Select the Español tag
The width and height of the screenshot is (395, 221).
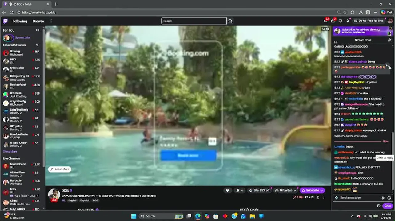[x=85, y=200]
